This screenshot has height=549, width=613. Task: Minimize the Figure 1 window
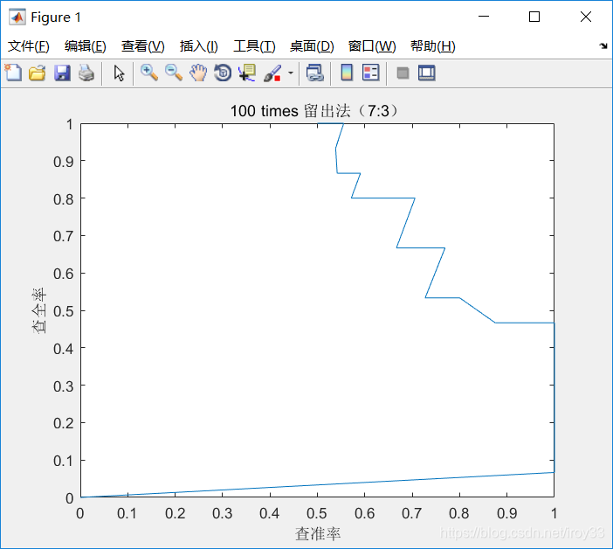[x=484, y=17]
